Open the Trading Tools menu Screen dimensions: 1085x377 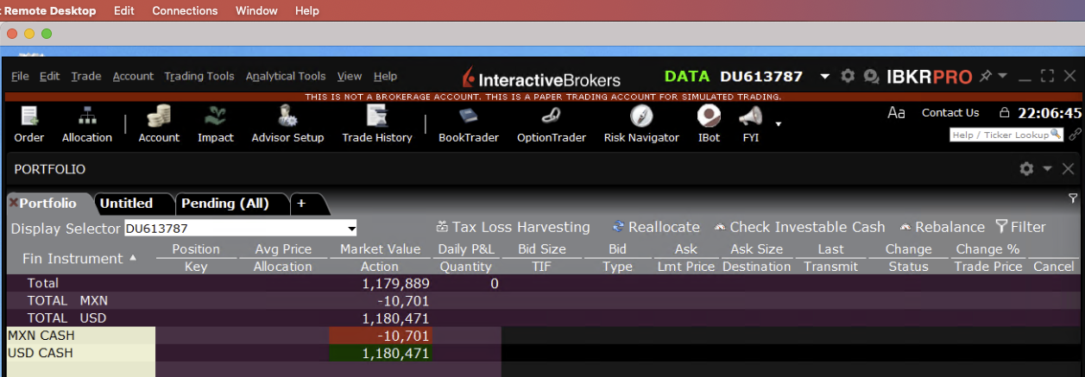pyautogui.click(x=199, y=76)
